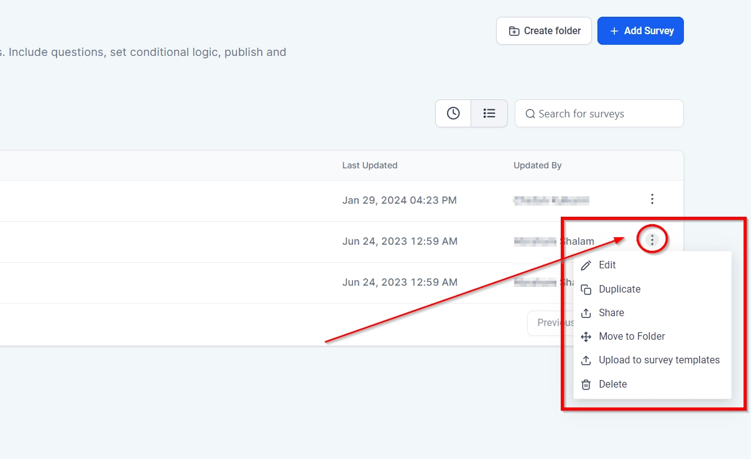Screen dimensions: 751x459
Task: Click the blue Add Survey button
Action: (640, 31)
